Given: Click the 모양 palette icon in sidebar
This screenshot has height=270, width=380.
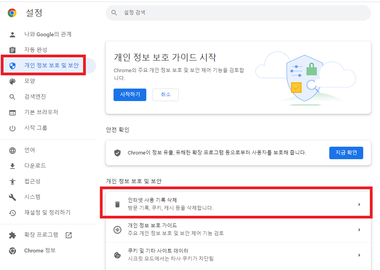Looking at the screenshot, I should point(12,81).
